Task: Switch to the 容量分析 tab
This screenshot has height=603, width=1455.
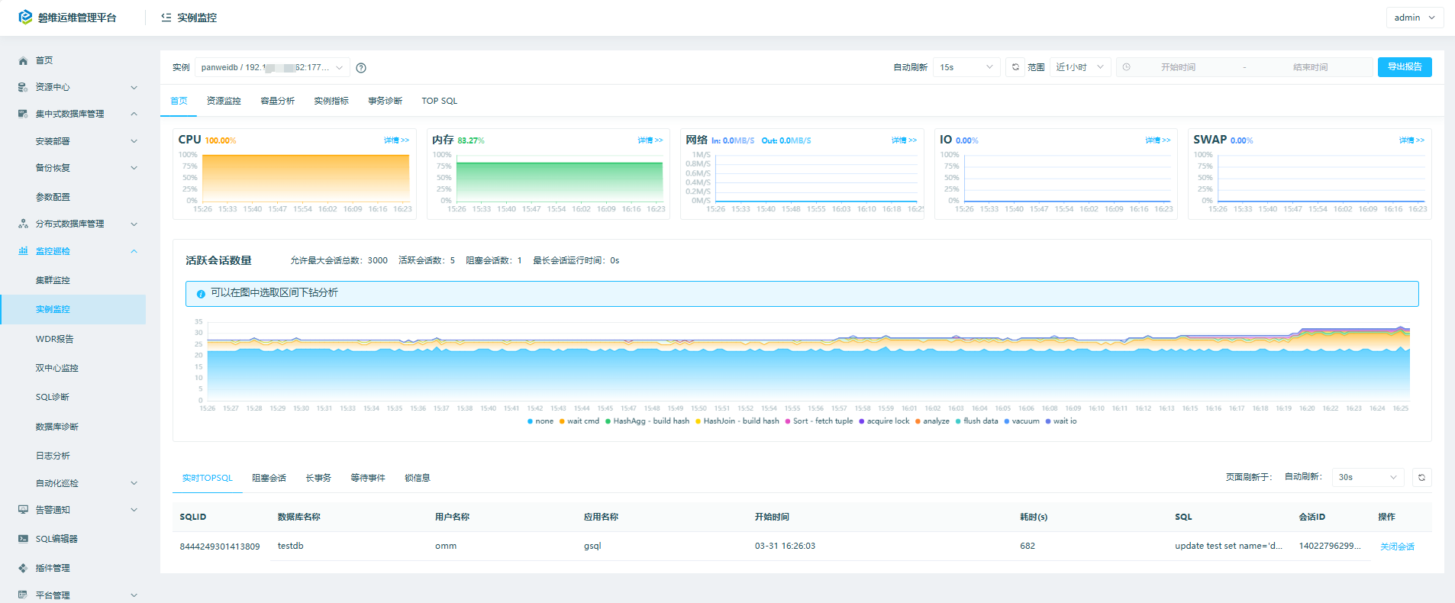Action: (x=278, y=101)
